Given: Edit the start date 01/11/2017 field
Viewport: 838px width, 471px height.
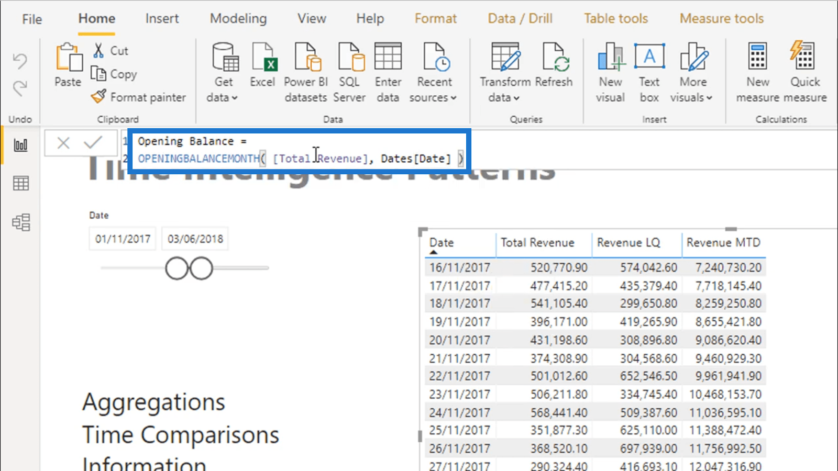Looking at the screenshot, I should (x=123, y=239).
